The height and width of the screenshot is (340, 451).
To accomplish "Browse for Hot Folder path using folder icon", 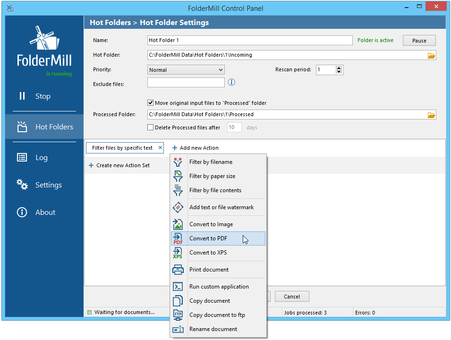I will click(x=431, y=55).
